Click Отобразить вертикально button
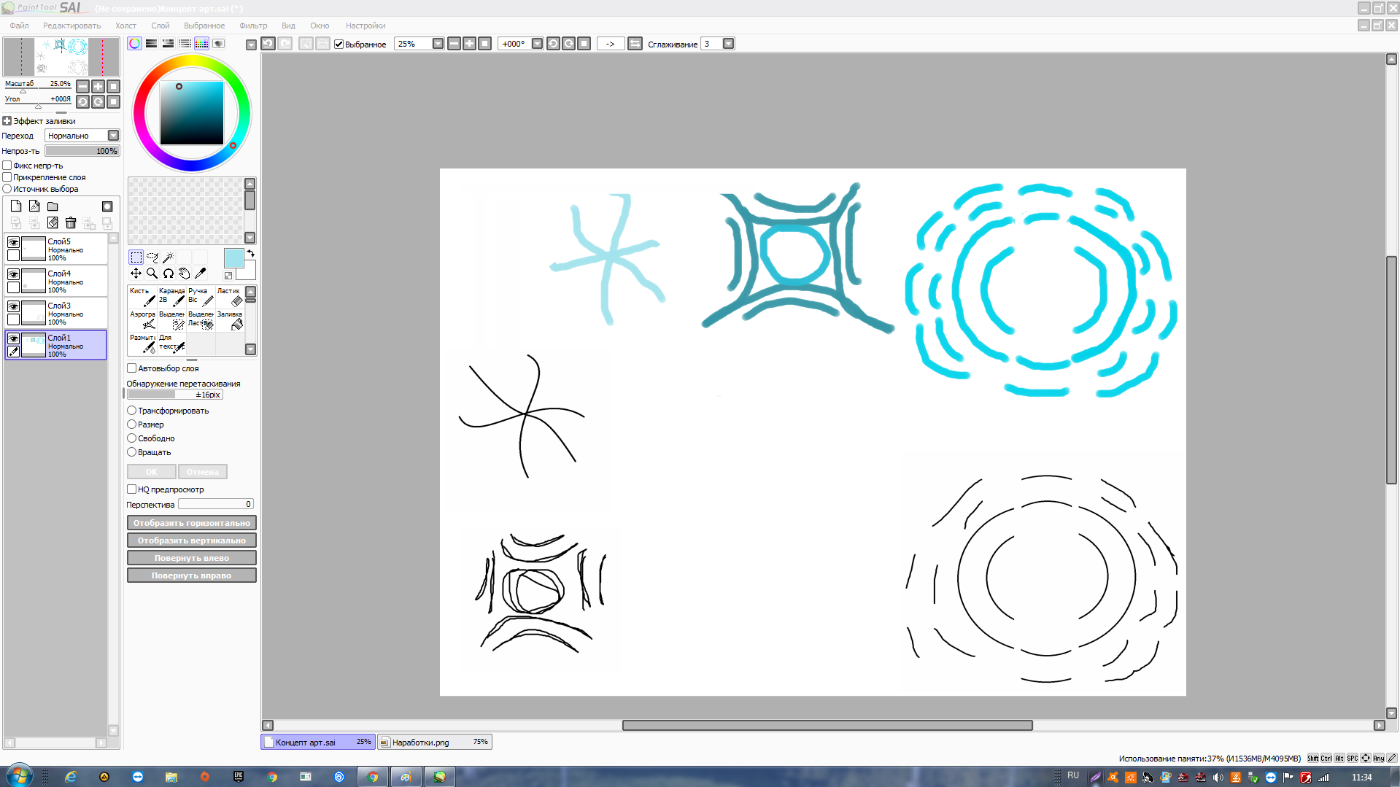Viewport: 1400px width, 787px height. [x=192, y=540]
